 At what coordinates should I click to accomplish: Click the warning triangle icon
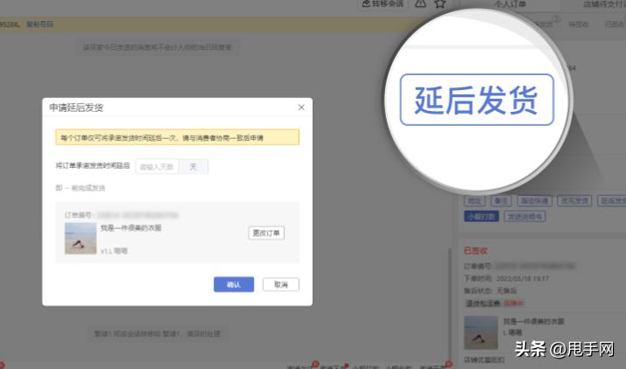420,4
